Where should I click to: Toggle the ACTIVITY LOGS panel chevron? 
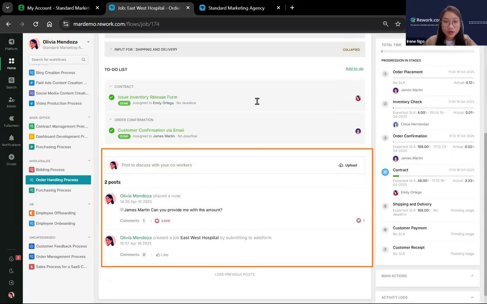pos(472,297)
